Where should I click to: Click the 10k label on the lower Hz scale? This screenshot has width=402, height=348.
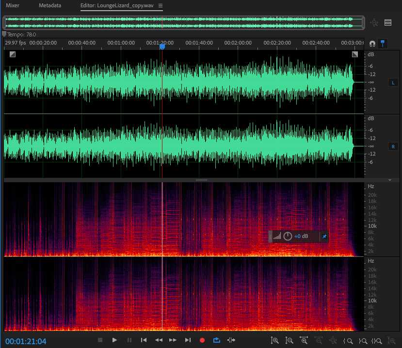click(x=372, y=301)
